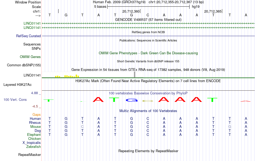Click Repeating Elements by RepeatMasker title
This screenshot has width=255, height=161.
pos(148,151)
